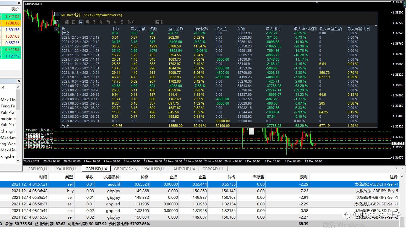
Task: Click the 备 remarks statistics icon
Action: (x=122, y=22)
